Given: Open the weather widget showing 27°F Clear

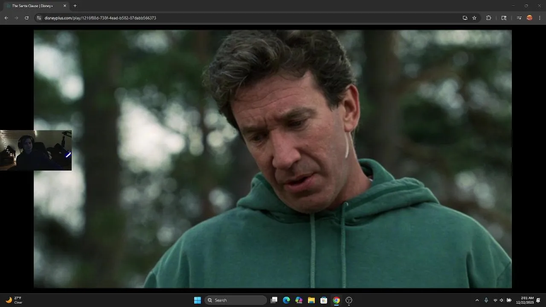Looking at the screenshot, I should (x=14, y=300).
